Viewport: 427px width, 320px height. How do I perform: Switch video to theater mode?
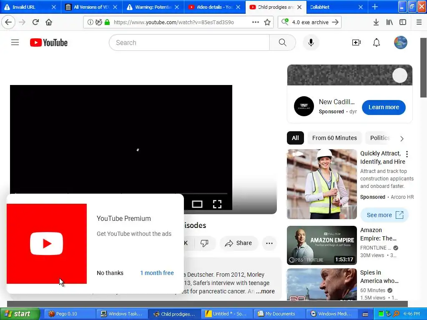pyautogui.click(x=197, y=204)
